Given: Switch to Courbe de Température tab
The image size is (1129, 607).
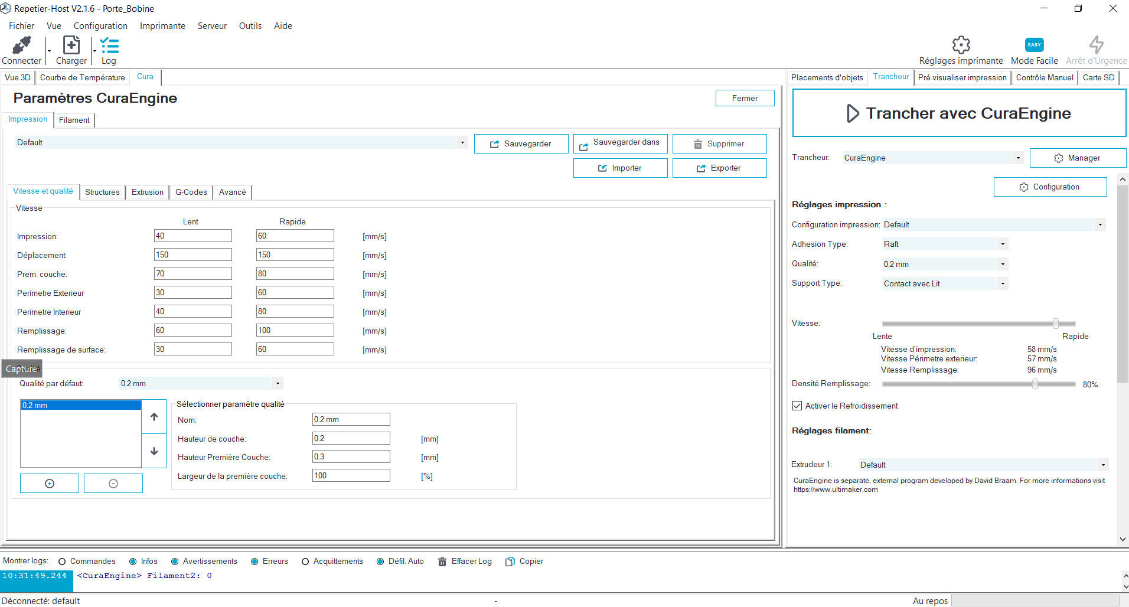Looking at the screenshot, I should (x=83, y=77).
